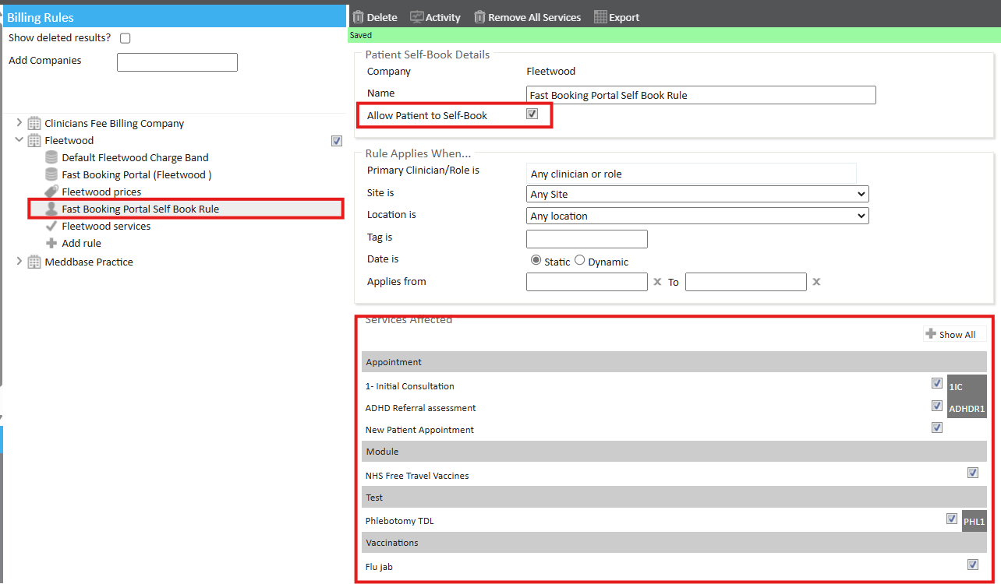Collapse the Fleetwood company node
1001x584 pixels.
pyautogui.click(x=19, y=140)
